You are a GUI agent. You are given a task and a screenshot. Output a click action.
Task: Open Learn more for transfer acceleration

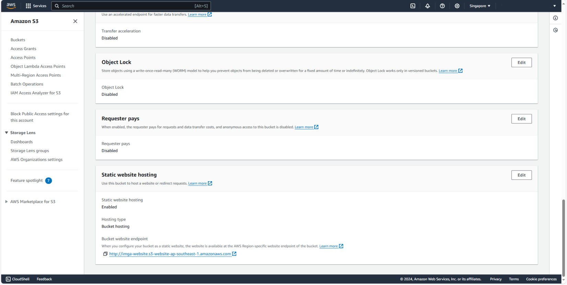(200, 14)
